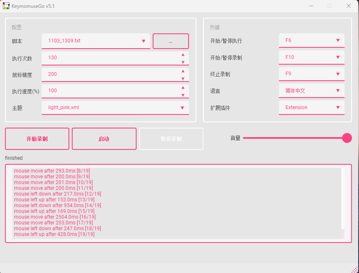Click log line 'mouse move after 2504.0ms [16/19]'

pos(55,217)
